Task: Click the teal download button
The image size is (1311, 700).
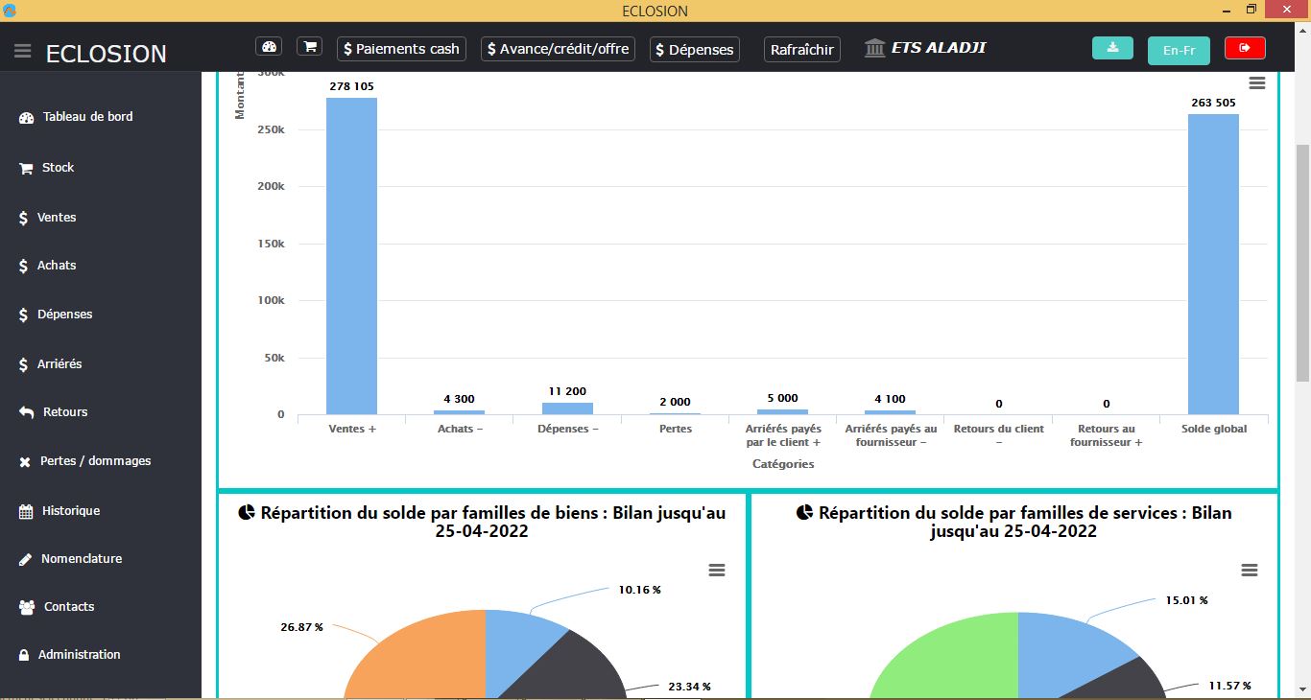Action: click(x=1112, y=48)
